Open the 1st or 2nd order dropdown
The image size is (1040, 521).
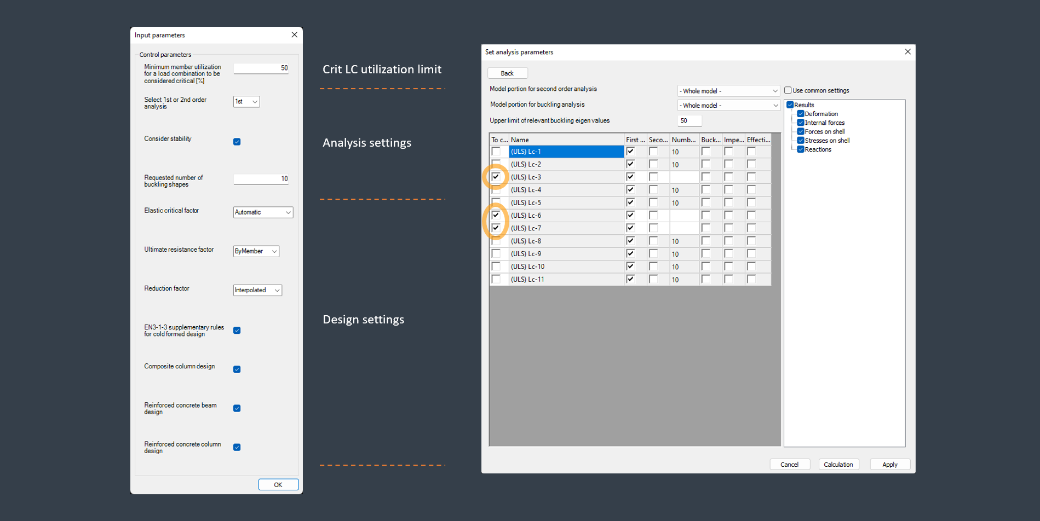[246, 102]
